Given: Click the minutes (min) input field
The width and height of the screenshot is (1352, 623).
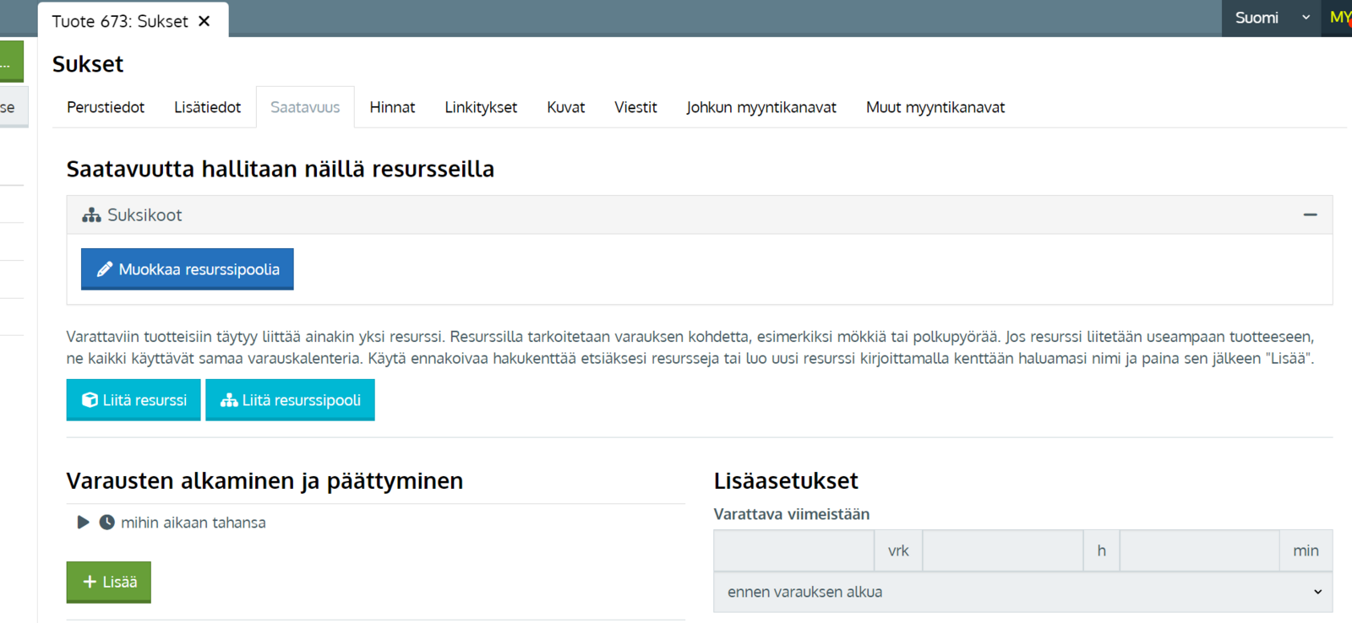Looking at the screenshot, I should click(1199, 550).
